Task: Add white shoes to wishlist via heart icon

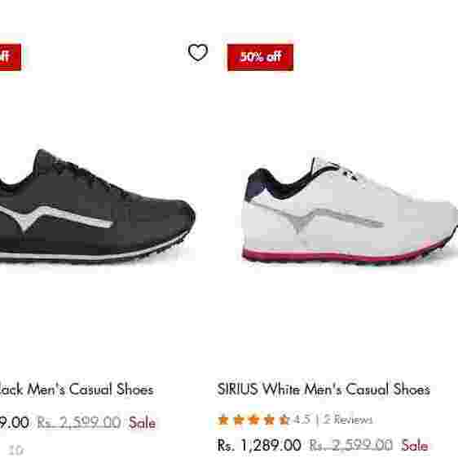Action: pos(198,52)
